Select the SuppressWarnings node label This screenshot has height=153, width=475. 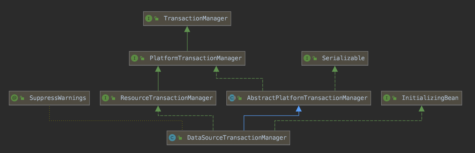58,98
